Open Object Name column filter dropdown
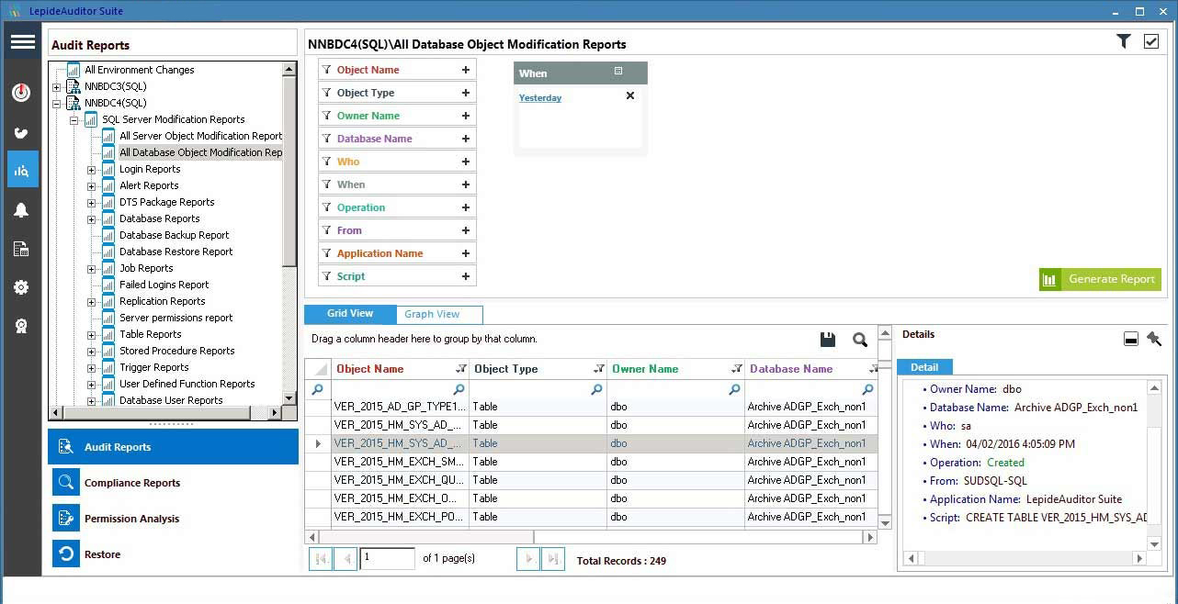 click(x=460, y=369)
